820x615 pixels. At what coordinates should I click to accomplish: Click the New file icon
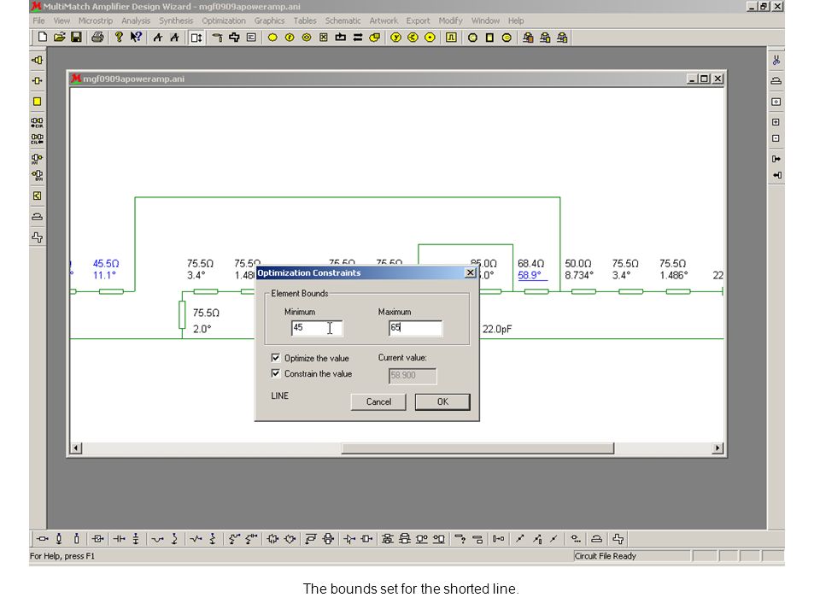[43, 37]
